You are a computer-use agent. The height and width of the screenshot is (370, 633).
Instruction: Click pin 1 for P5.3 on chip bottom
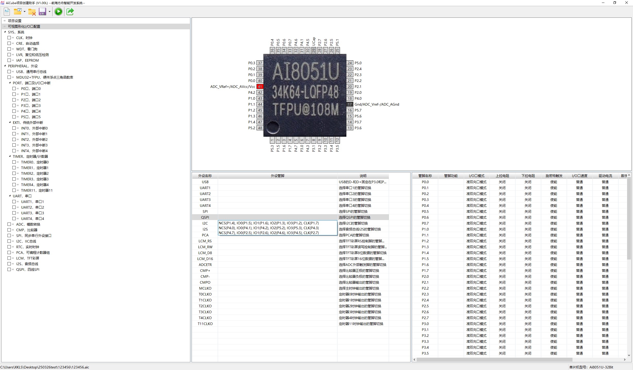coord(272,140)
